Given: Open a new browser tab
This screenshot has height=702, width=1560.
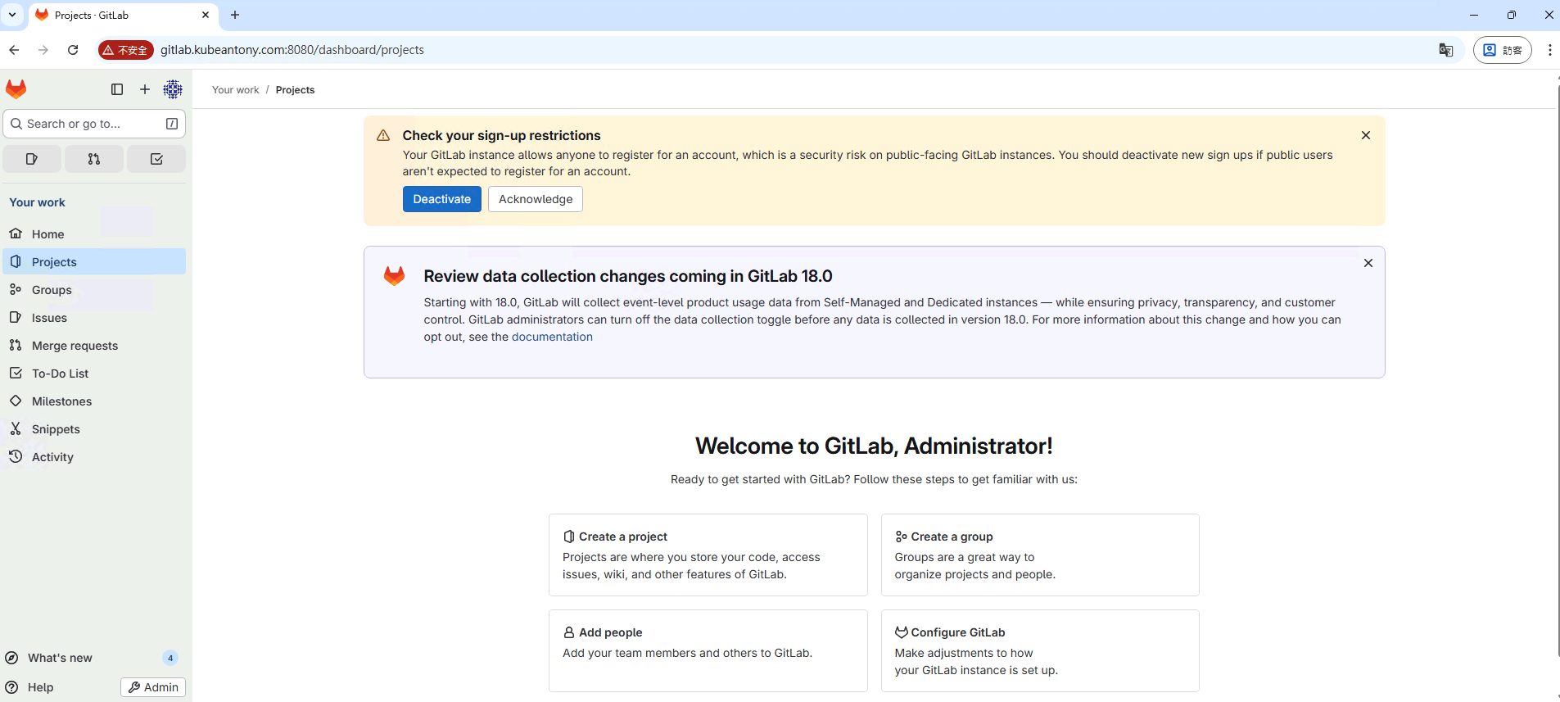Looking at the screenshot, I should point(235,15).
